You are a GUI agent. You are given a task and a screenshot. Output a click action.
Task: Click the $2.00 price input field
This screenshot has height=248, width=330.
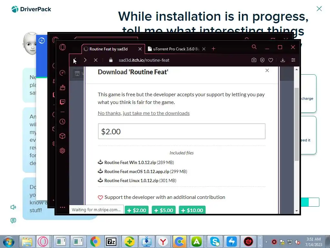pyautogui.click(x=182, y=131)
